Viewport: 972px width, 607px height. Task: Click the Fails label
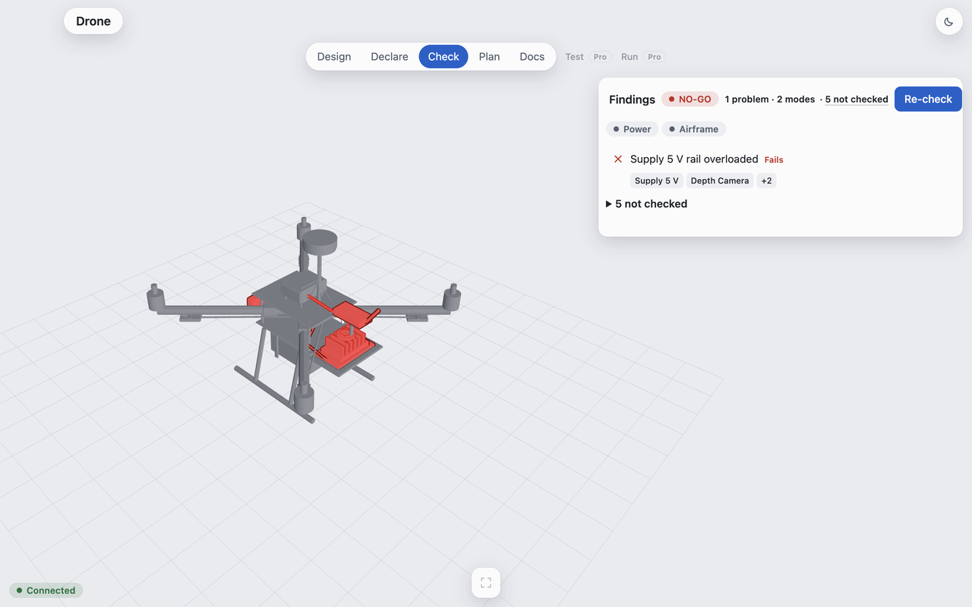click(774, 160)
